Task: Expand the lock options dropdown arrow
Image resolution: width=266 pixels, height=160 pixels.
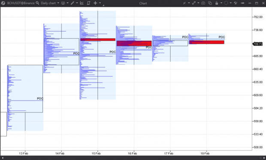Action: (x=221, y=3)
